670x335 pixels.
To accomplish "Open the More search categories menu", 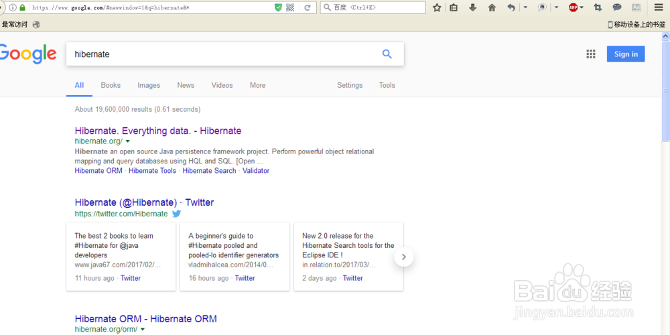I will coord(258,86).
